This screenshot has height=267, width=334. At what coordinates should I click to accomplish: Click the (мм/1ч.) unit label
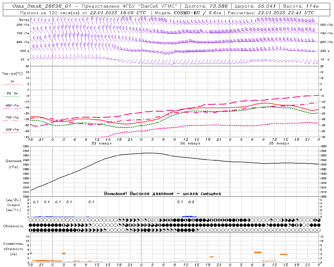[x=14, y=210]
